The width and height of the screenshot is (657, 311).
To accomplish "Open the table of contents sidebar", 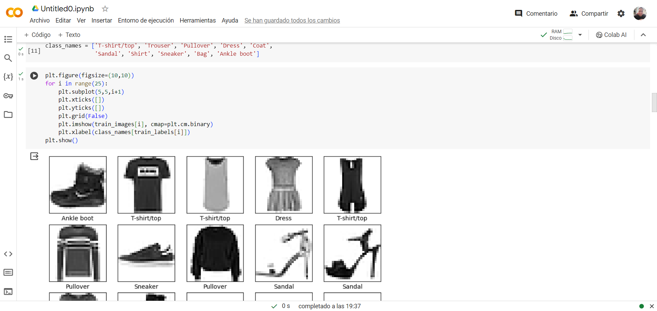I will point(8,39).
